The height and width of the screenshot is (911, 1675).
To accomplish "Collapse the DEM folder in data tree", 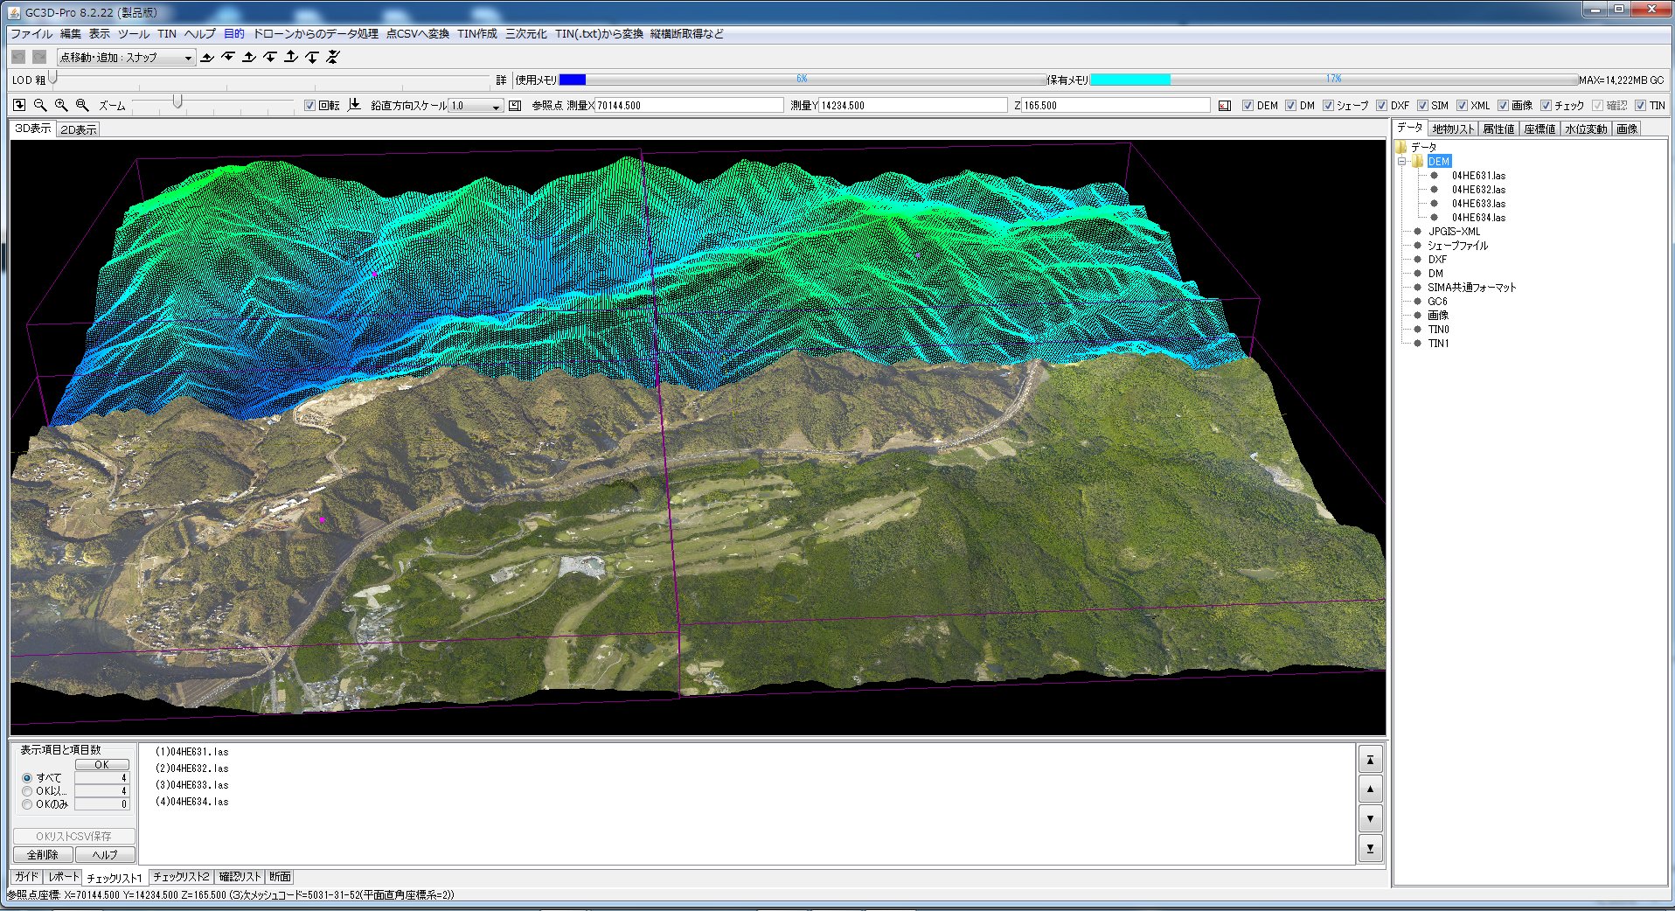I will 1401,162.
